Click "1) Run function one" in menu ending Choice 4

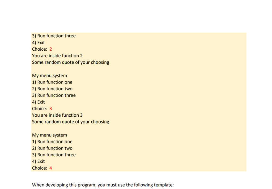pos(52,142)
